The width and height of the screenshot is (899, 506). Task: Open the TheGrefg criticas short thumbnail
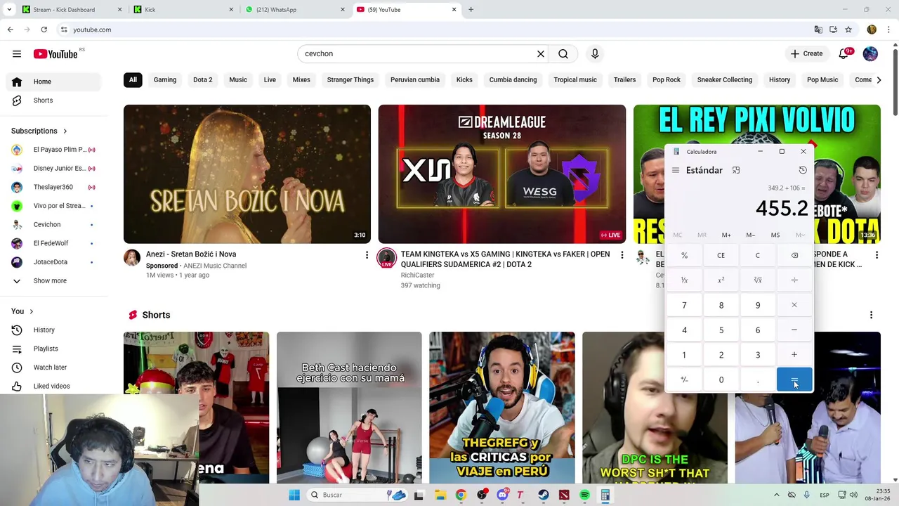502,408
